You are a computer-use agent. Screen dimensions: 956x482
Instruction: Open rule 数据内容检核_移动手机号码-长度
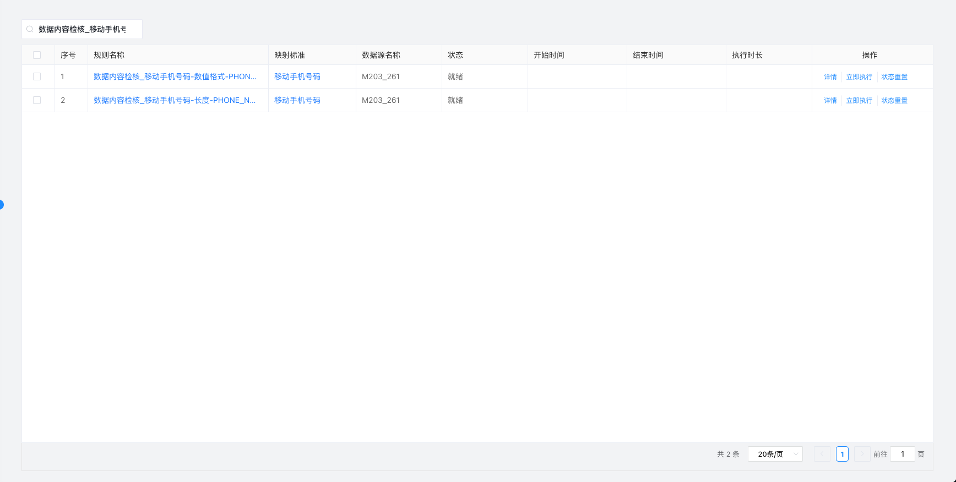[174, 100]
